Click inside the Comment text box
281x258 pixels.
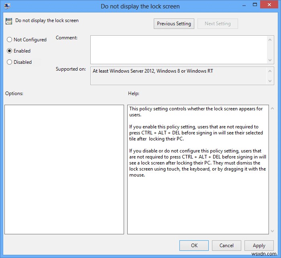(179, 50)
